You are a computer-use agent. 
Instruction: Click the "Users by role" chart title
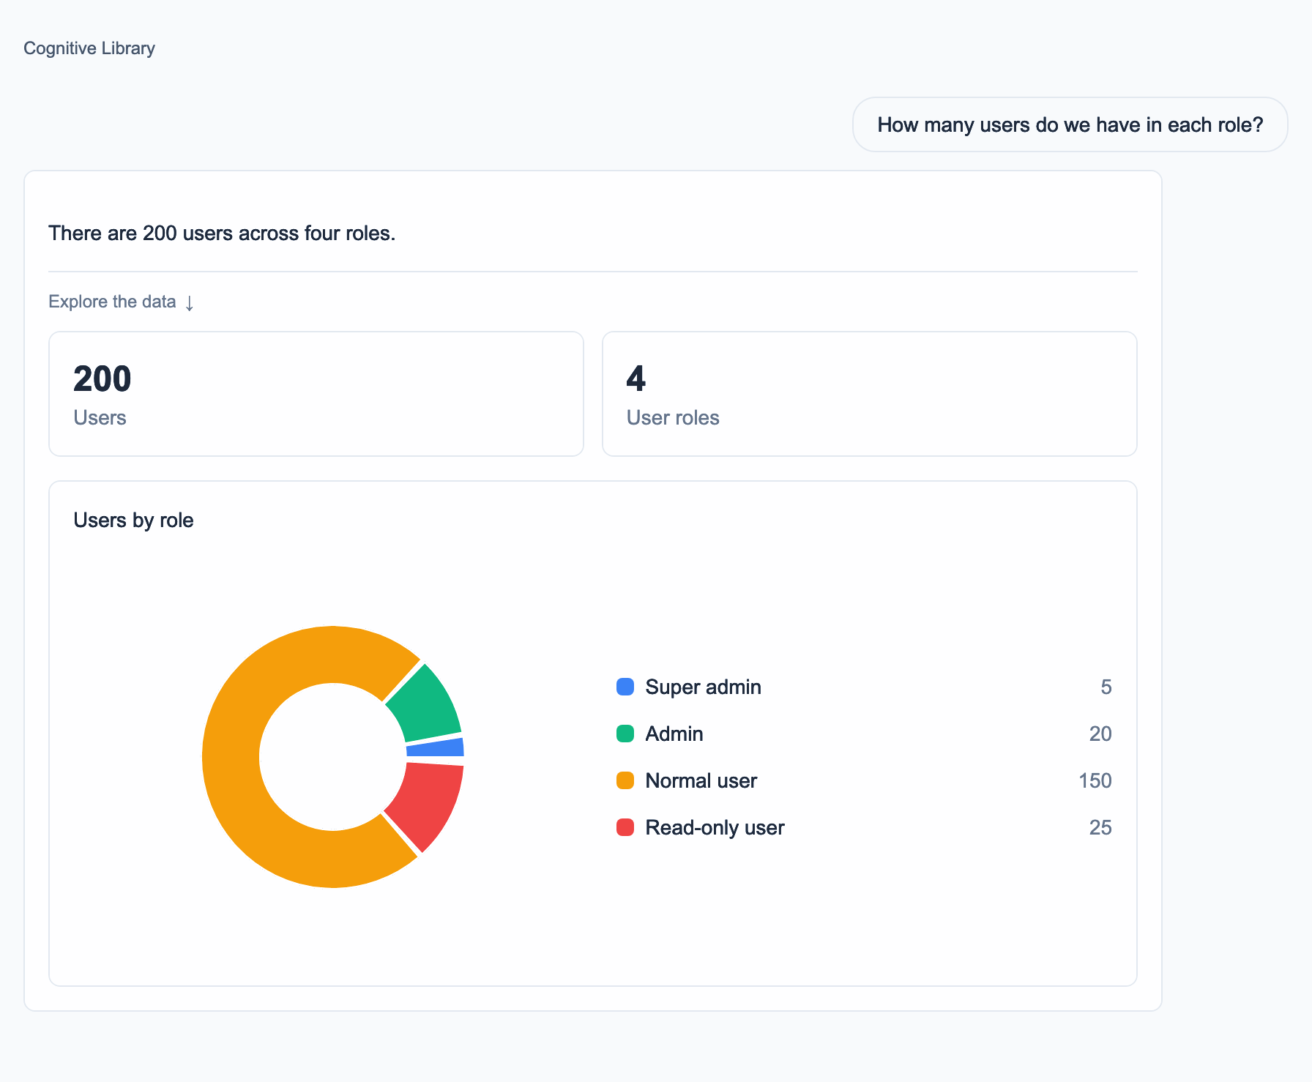pyautogui.click(x=133, y=520)
